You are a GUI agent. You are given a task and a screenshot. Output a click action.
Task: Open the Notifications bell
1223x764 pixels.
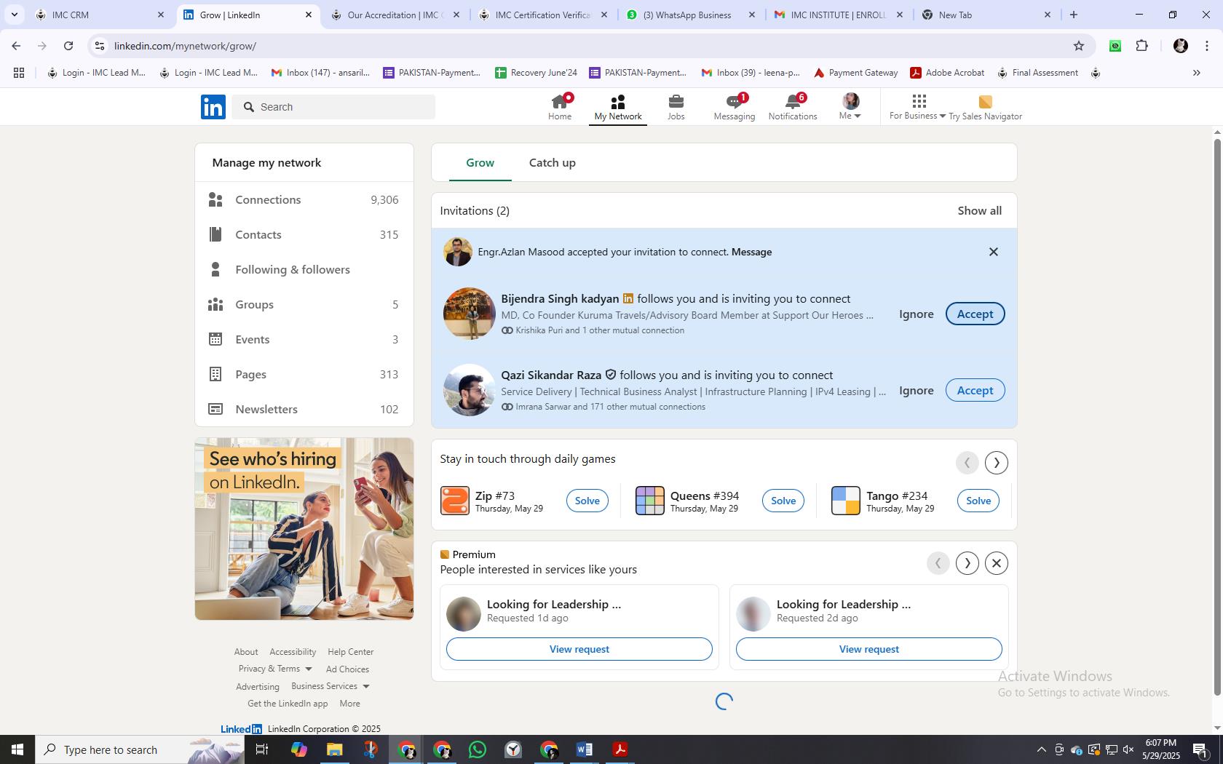pyautogui.click(x=793, y=107)
